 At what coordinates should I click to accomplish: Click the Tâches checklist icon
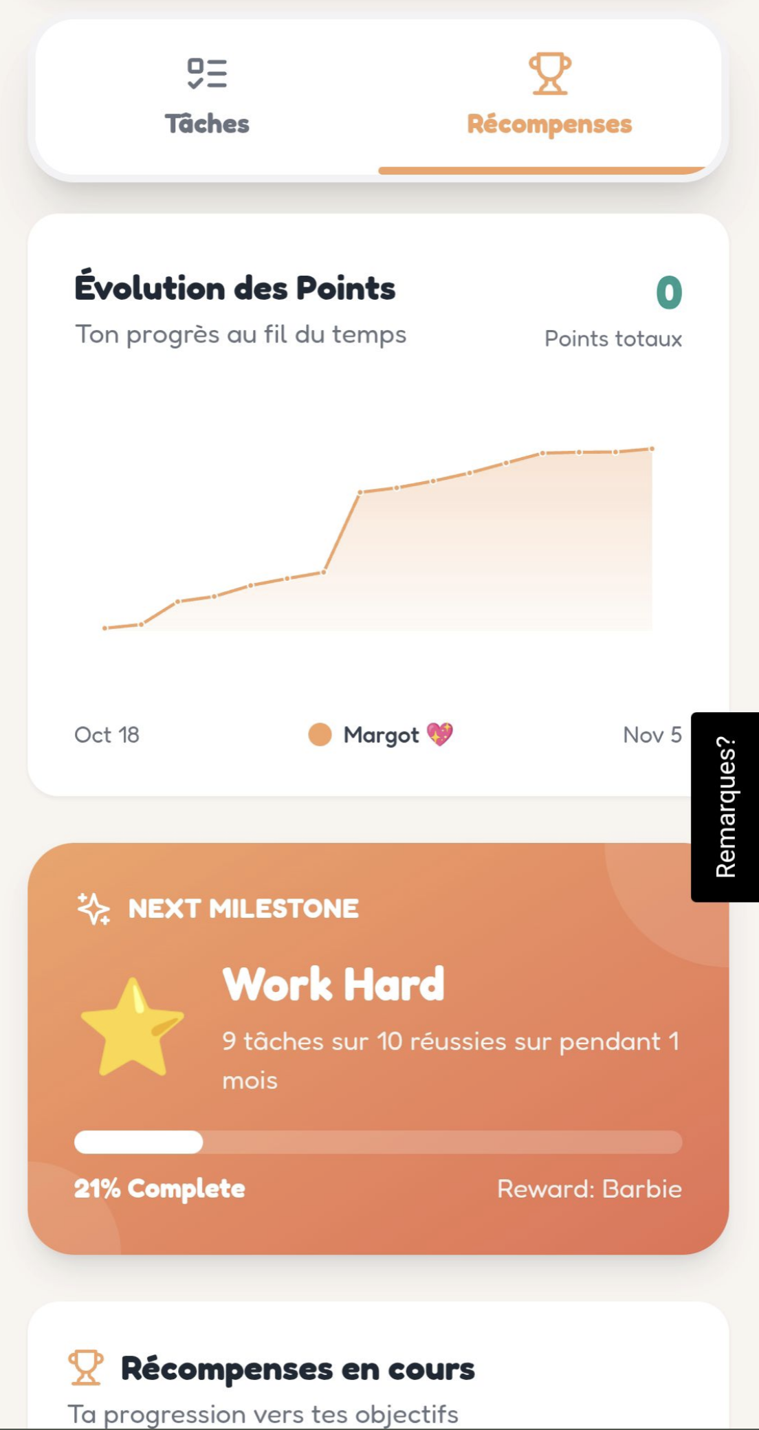[x=207, y=74]
